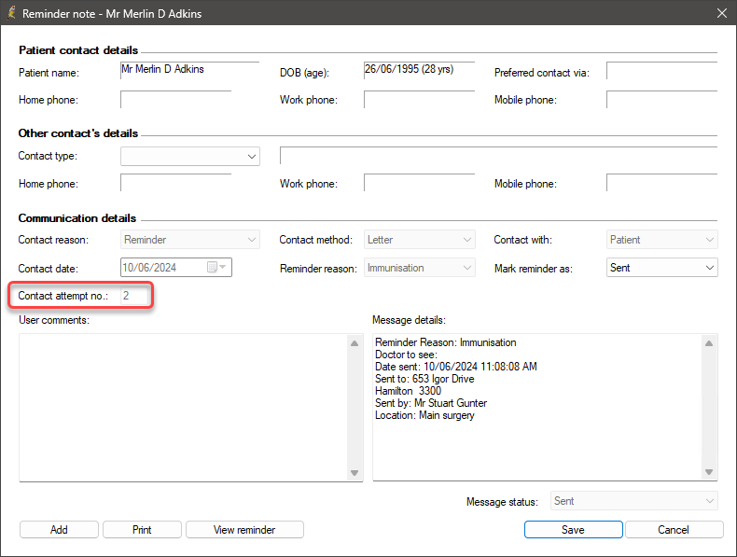Click the Add button

click(x=59, y=529)
